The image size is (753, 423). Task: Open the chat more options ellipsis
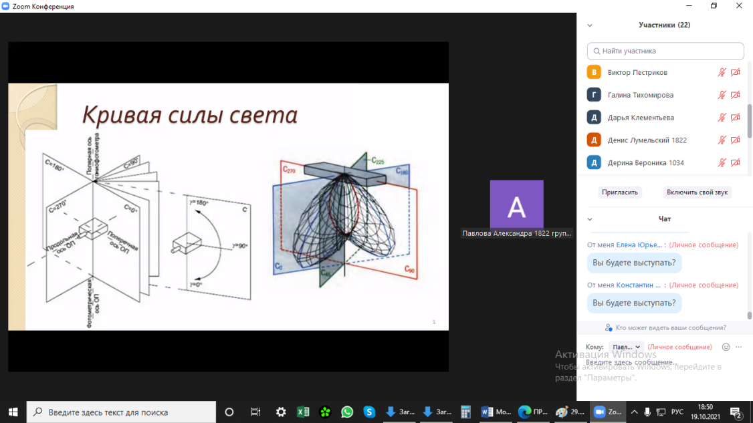(738, 347)
